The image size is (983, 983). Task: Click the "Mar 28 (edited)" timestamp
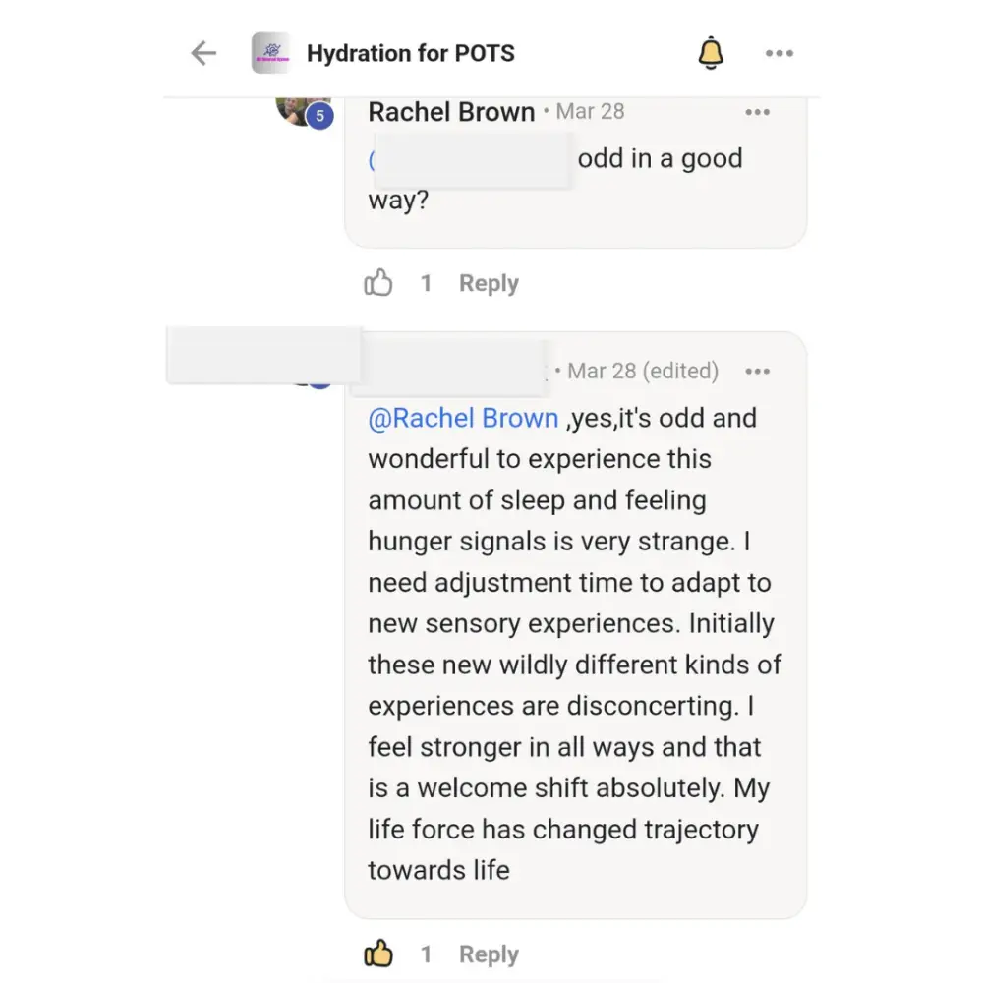pos(643,372)
